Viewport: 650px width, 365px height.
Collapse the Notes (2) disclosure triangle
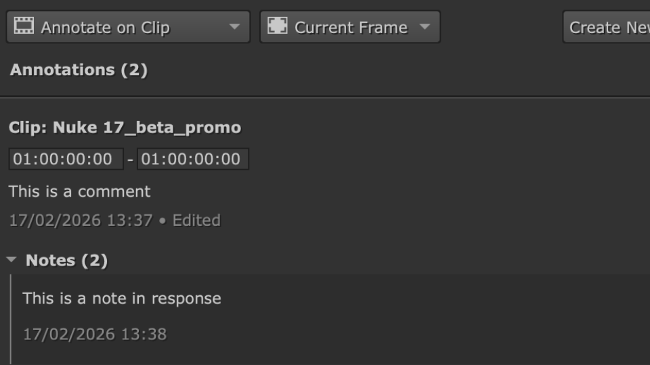(x=11, y=260)
